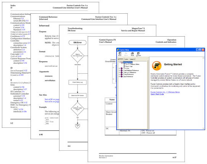The image size is (207, 164).
Task: Click the Name column header in the table
Action: click(x=112, y=100)
